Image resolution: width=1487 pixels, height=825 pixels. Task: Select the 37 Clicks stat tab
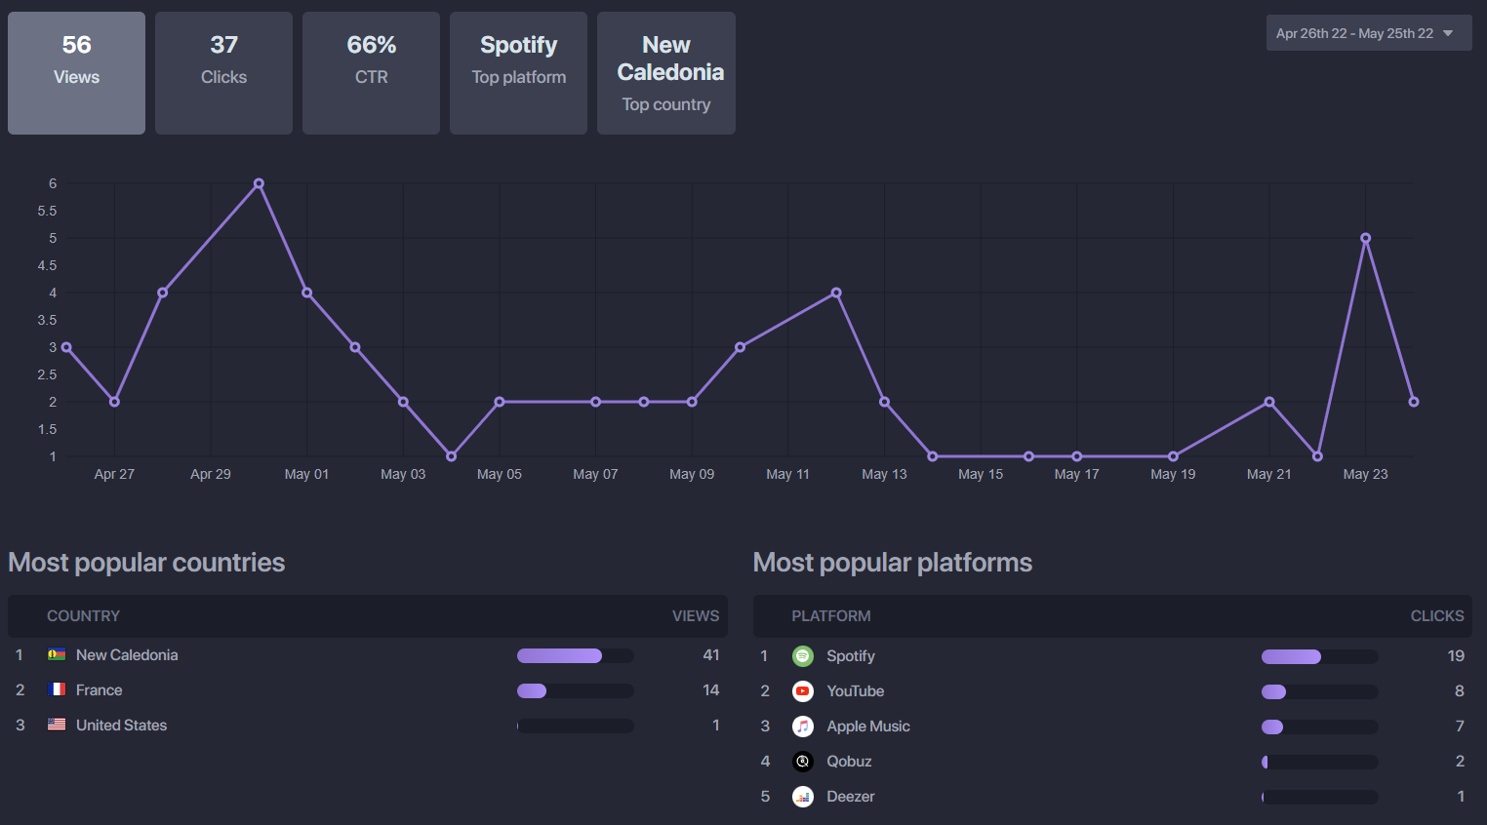223,73
